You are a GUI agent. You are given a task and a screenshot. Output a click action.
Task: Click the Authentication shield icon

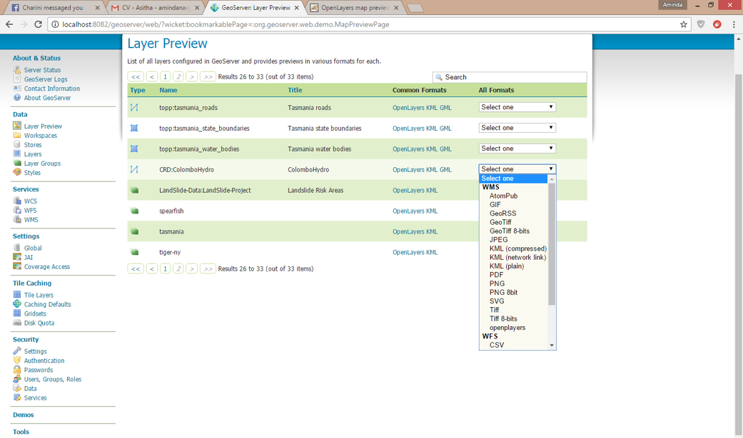[17, 361]
